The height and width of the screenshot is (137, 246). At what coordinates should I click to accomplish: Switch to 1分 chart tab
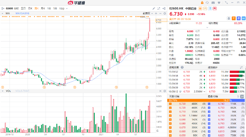click(49, 9)
